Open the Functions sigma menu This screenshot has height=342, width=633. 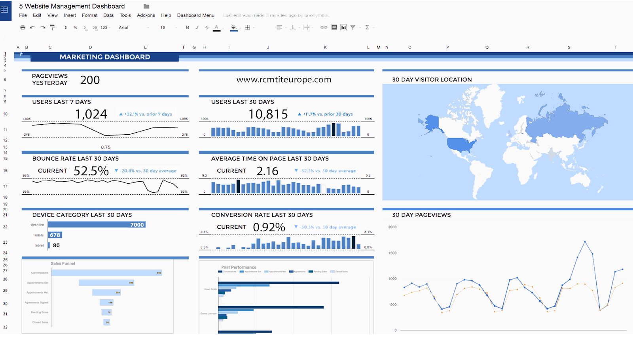(367, 28)
